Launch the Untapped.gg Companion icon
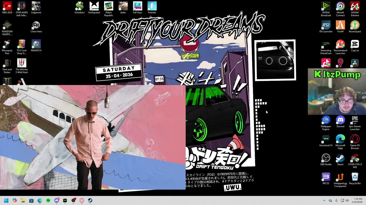The image size is (366, 205). (x=340, y=180)
